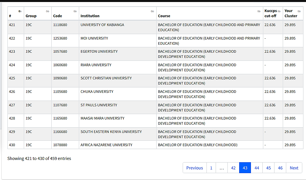This screenshot has height=180, width=306.
Task: Select the University of Kabianga row
Action: tap(102, 25)
